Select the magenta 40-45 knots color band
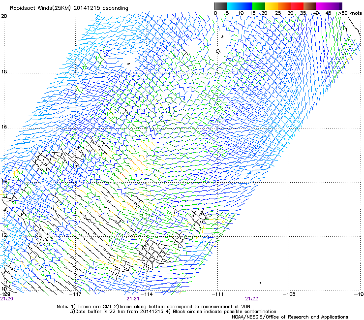364x320 pixels. tap(323, 6)
